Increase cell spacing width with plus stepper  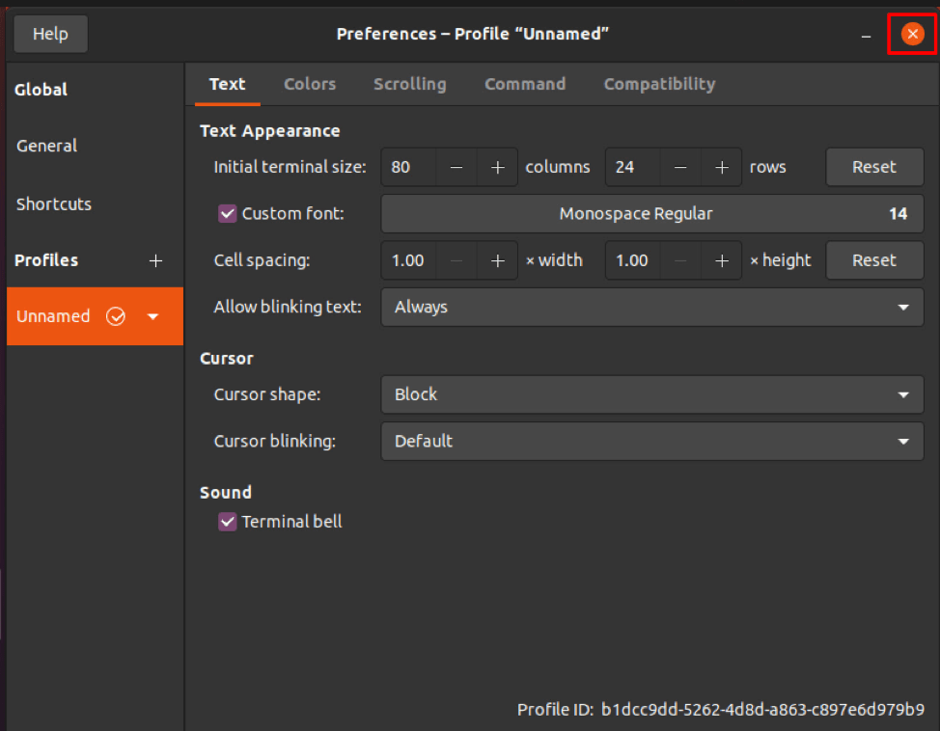[497, 260]
